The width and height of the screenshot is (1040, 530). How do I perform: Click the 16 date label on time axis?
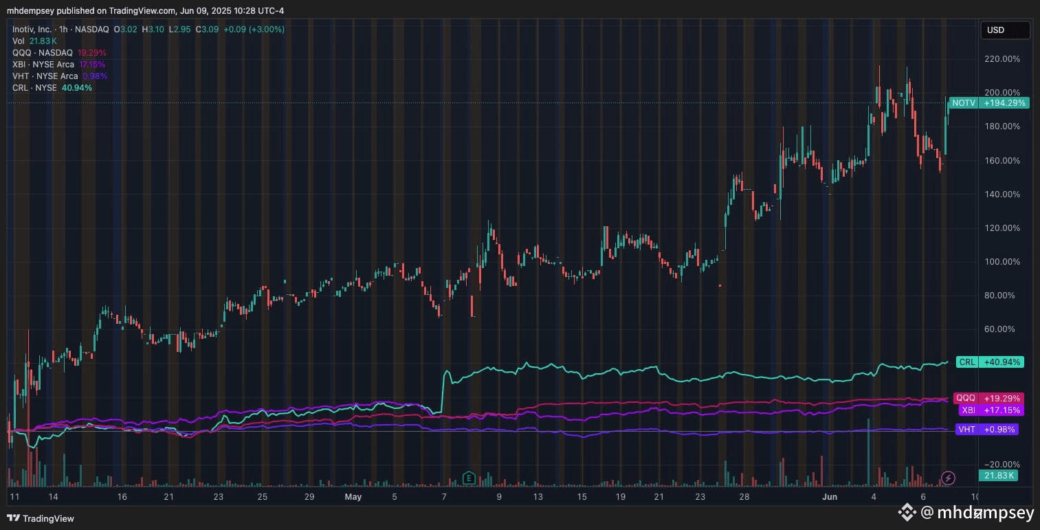click(x=122, y=496)
